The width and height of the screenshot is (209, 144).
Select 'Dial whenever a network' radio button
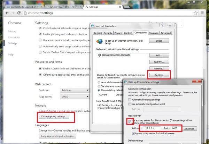99,86
